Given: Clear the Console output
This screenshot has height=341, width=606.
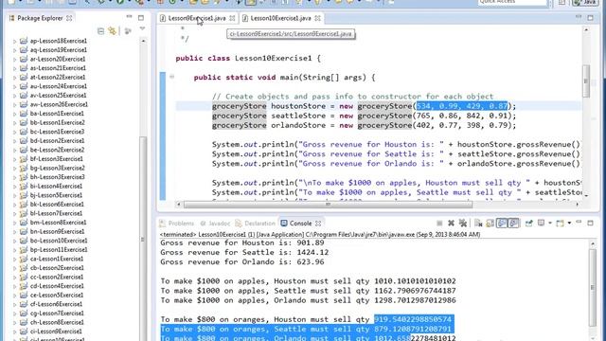Looking at the screenshot, I should pos(478,224).
